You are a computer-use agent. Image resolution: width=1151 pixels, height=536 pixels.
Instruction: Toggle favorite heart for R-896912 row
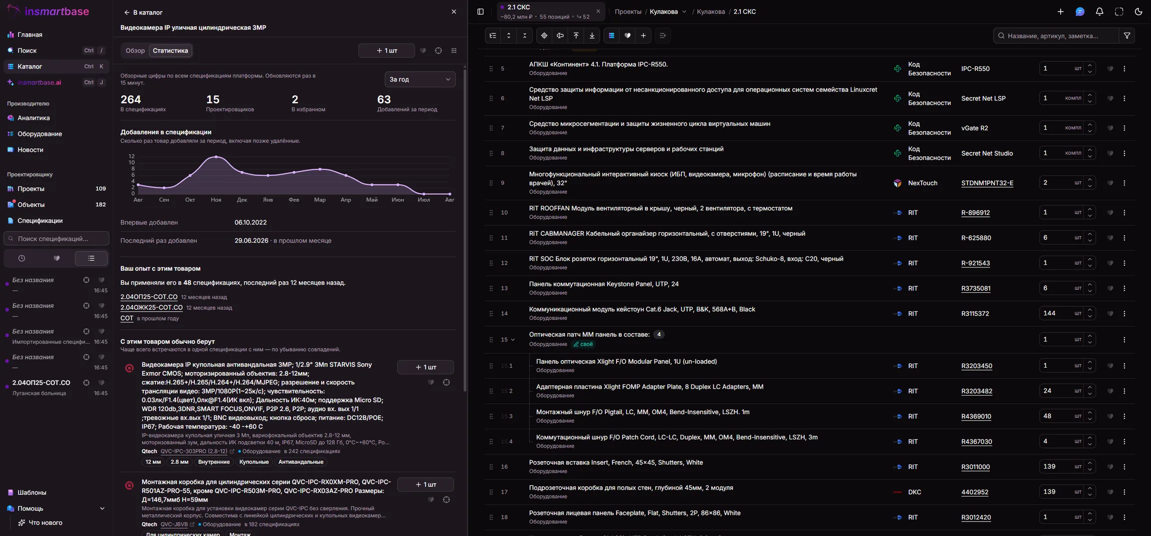click(x=1110, y=213)
